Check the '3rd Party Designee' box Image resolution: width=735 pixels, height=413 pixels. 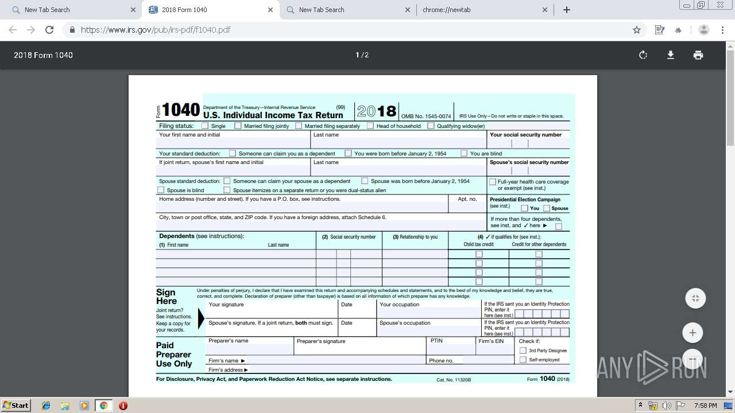click(523, 350)
